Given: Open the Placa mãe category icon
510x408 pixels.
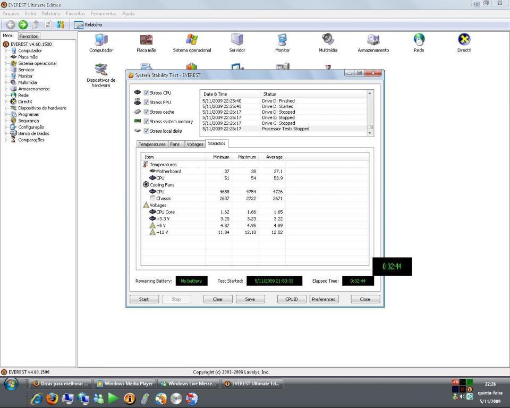Looking at the screenshot, I should [x=147, y=43].
